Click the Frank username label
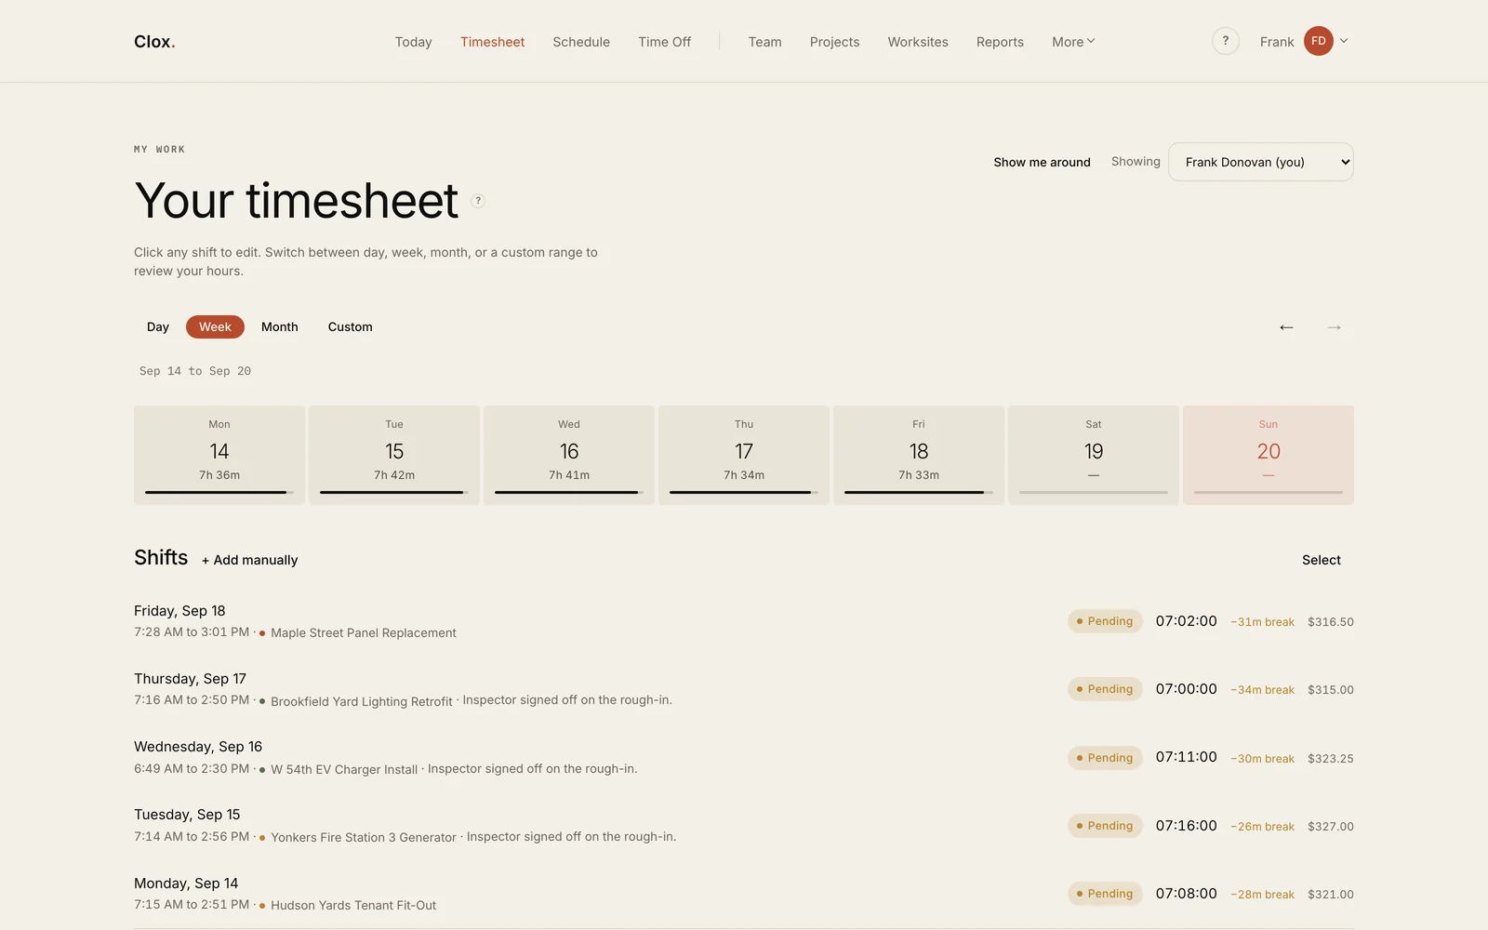This screenshot has height=930, width=1488. click(x=1277, y=42)
